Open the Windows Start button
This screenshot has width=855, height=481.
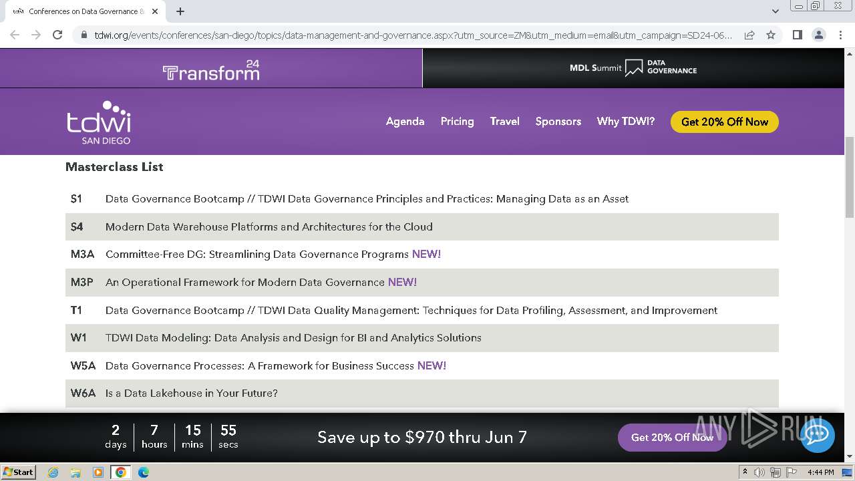click(x=18, y=472)
